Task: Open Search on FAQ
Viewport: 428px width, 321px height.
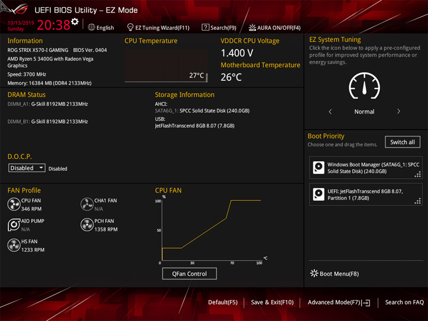Action: pyautogui.click(x=404, y=303)
